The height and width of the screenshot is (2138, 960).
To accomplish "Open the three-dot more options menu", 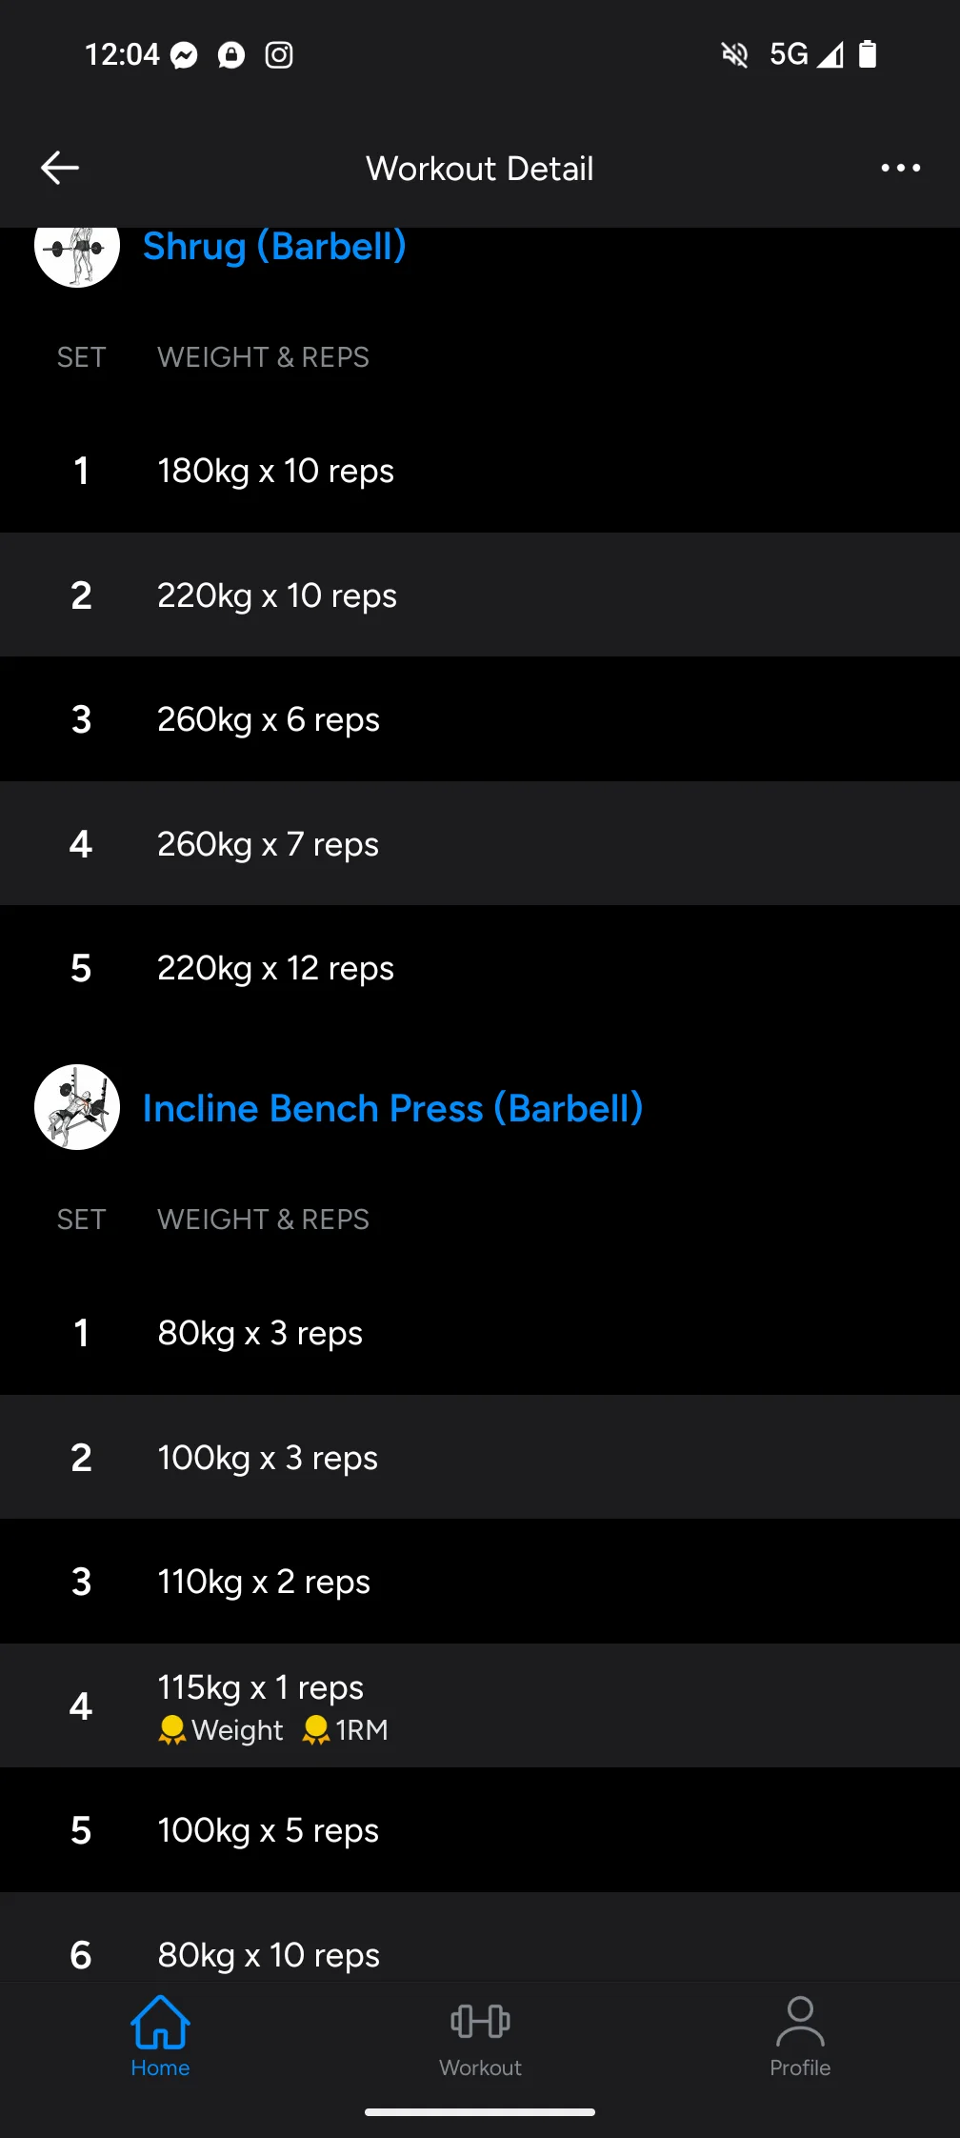I will [900, 168].
